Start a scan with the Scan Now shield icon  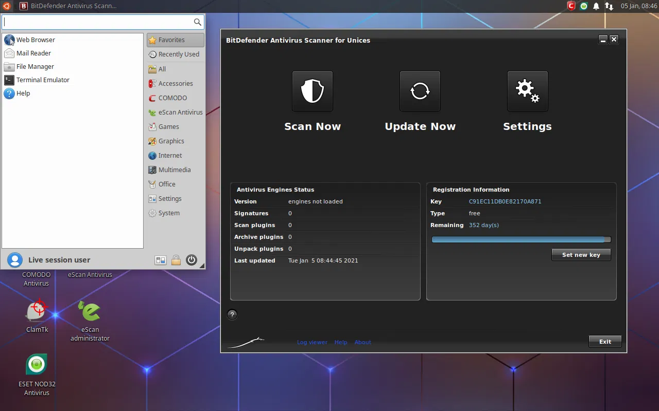(313, 91)
